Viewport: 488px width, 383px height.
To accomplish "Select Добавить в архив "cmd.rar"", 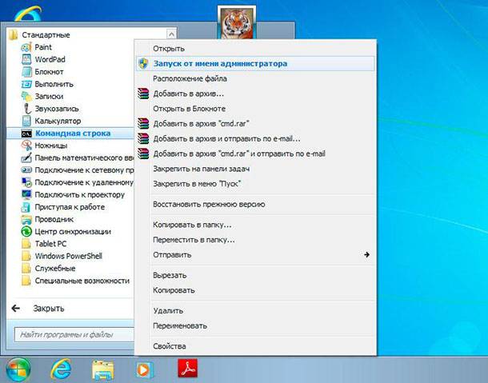I will click(x=255, y=123).
